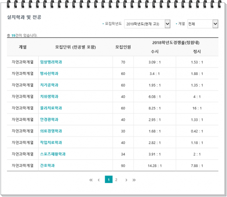Go to previous page arrow
The width and height of the screenshot is (227, 197).
point(99,180)
